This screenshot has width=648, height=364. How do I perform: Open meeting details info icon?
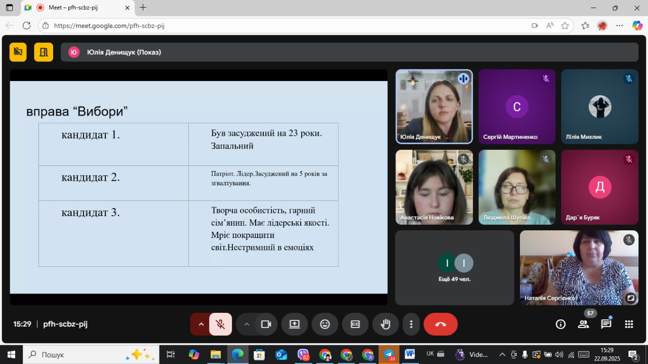(560, 325)
